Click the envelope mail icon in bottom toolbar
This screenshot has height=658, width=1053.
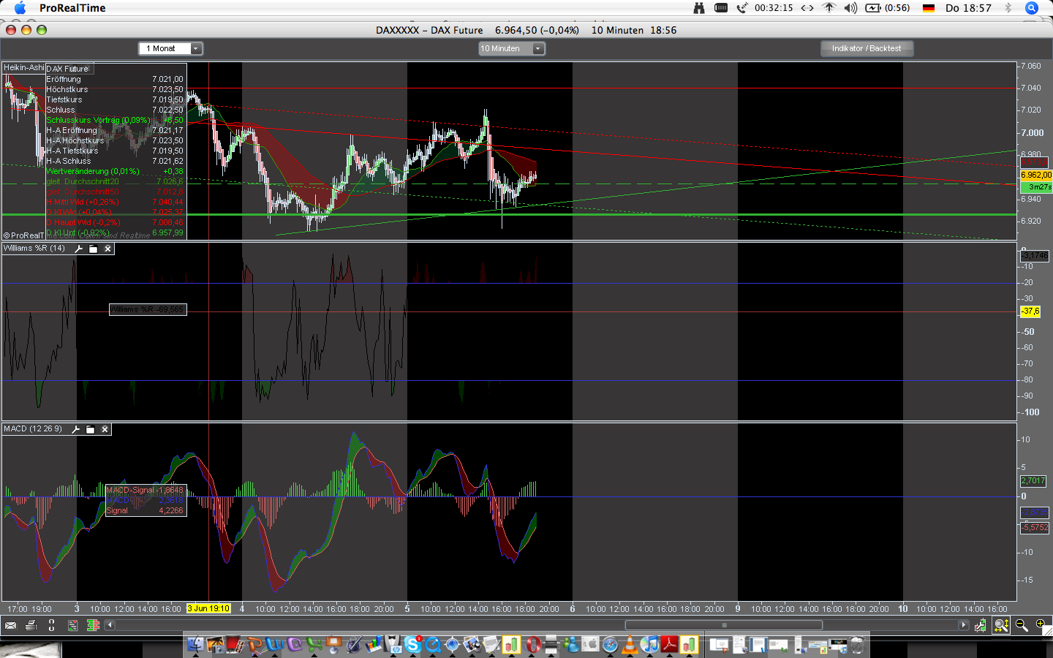click(x=10, y=625)
